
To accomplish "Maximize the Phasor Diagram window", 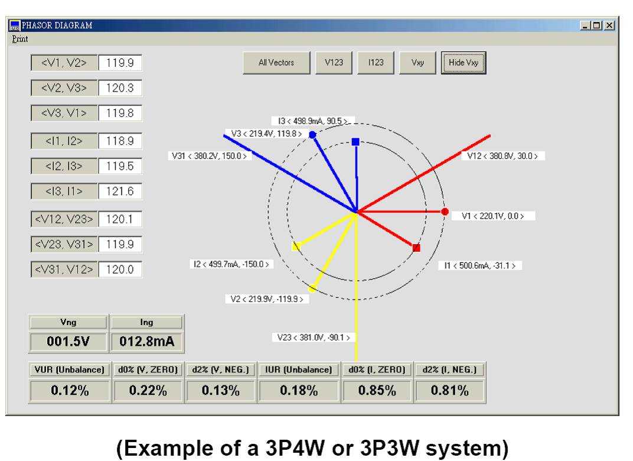I will point(597,25).
